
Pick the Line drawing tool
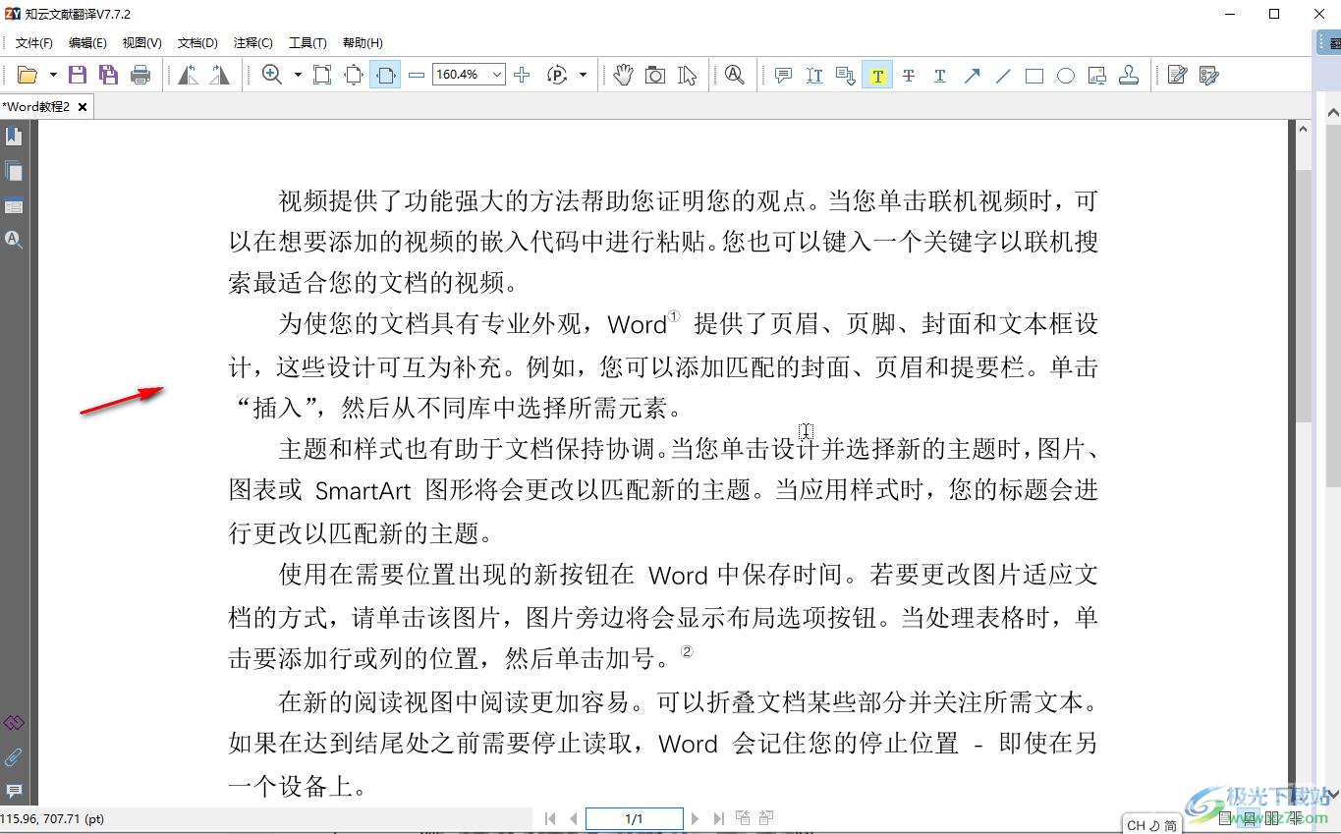pos(1003,75)
